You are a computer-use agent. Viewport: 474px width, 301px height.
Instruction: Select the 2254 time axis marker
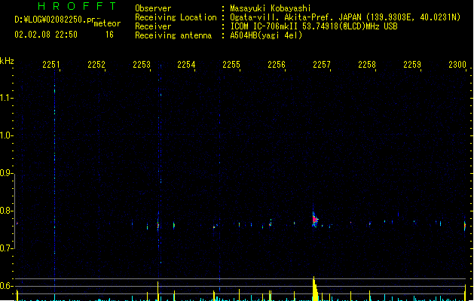(186, 65)
